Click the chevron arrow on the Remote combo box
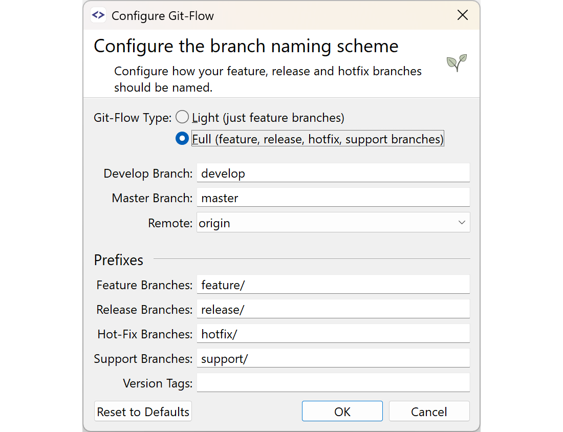Viewport: 563px width, 432px height. click(x=462, y=222)
